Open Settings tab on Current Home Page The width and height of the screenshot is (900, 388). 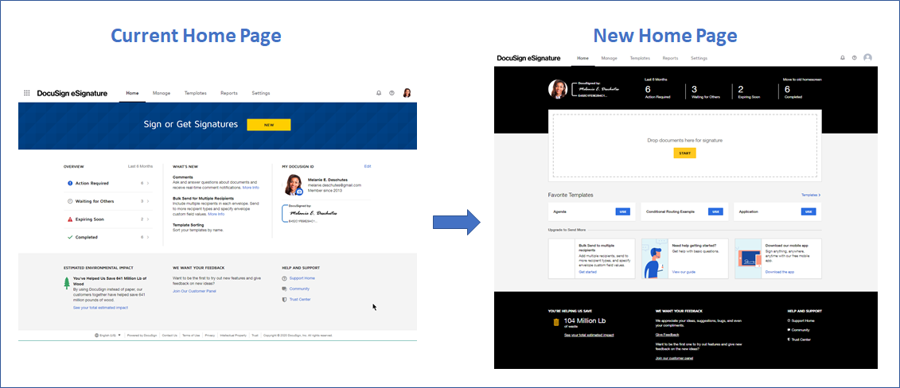click(x=260, y=93)
